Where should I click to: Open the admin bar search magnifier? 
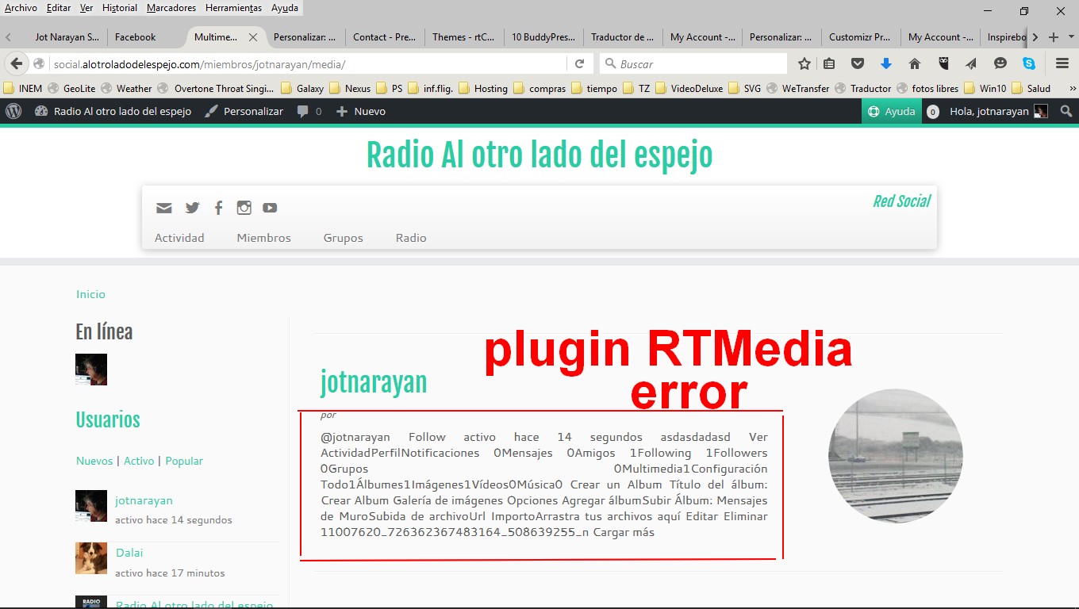point(1066,112)
